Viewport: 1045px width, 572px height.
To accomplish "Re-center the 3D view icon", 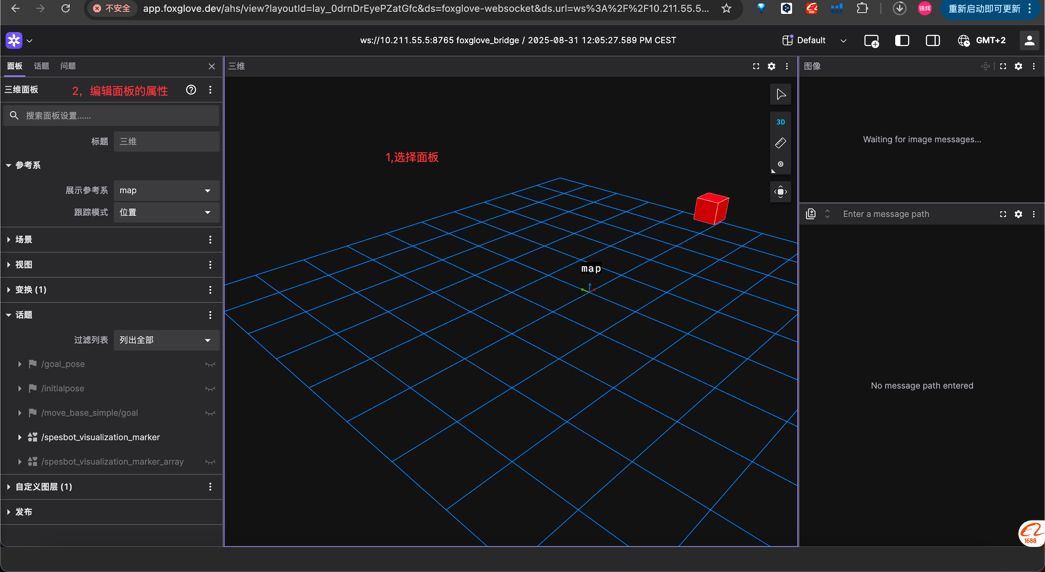I will coord(780,192).
